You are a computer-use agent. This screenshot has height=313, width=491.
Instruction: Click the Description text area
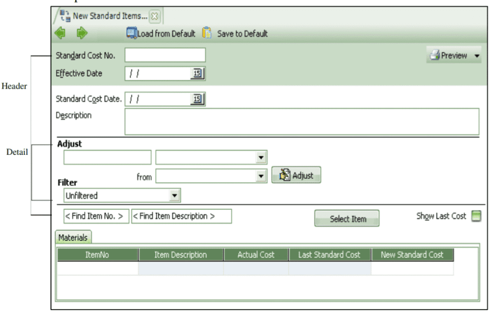(301, 121)
